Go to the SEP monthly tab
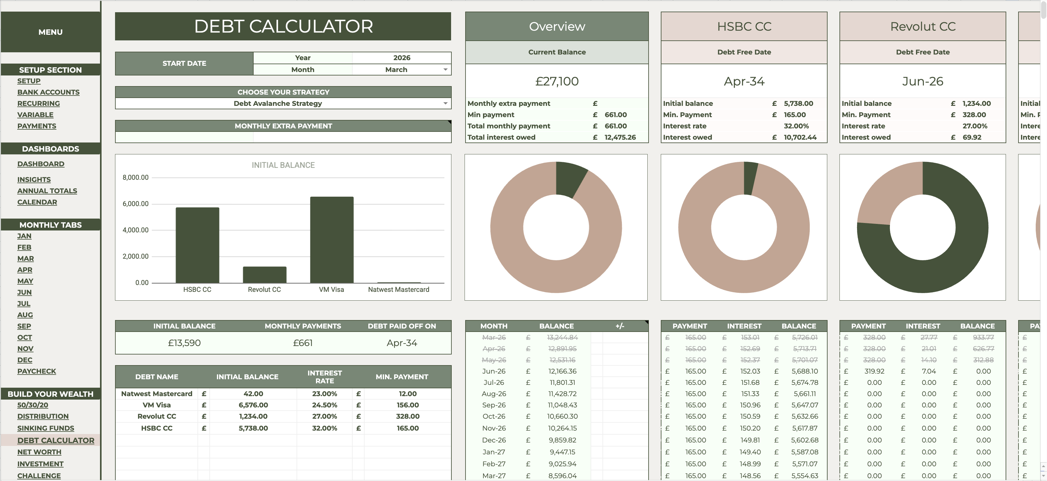This screenshot has width=1047, height=481. pyautogui.click(x=24, y=326)
